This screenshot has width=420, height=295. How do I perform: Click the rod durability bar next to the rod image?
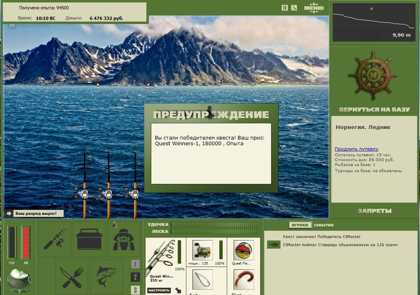pos(180,252)
